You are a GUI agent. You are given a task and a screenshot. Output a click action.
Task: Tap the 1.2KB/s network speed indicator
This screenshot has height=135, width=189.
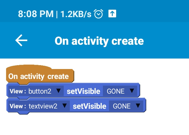76,14
